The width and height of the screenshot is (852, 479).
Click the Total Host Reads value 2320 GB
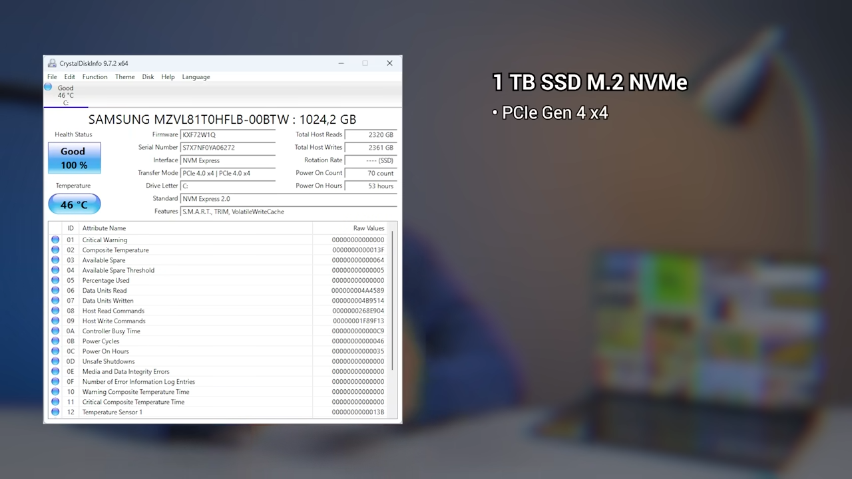click(371, 134)
